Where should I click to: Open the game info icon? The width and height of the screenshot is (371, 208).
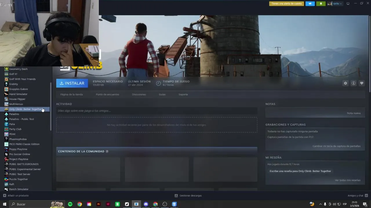tap(354, 83)
